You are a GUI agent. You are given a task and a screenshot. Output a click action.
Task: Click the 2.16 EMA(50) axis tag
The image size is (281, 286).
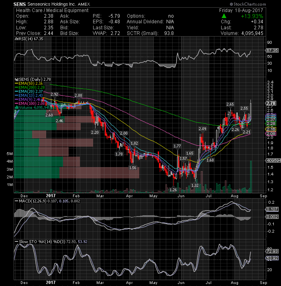click(x=271, y=129)
